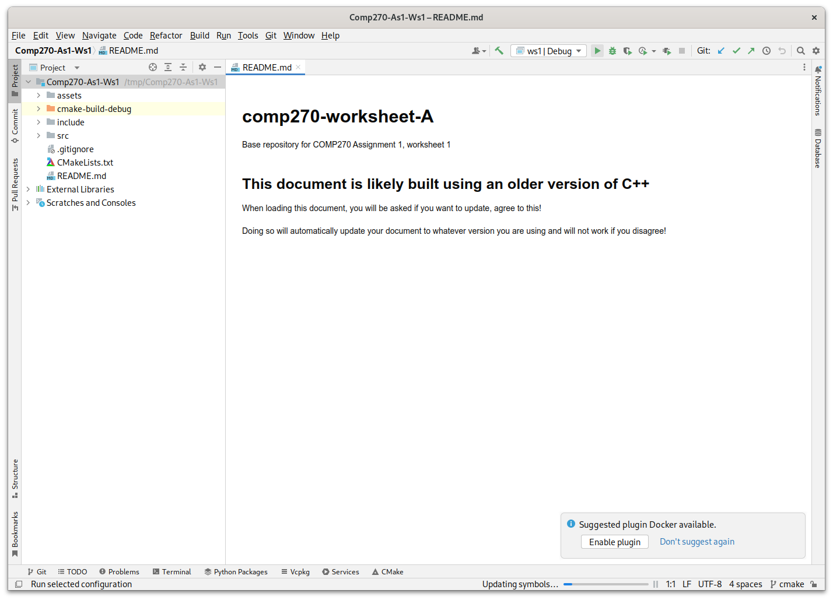833x600 pixels.
Task: Expand the src folder
Action: [38, 135]
